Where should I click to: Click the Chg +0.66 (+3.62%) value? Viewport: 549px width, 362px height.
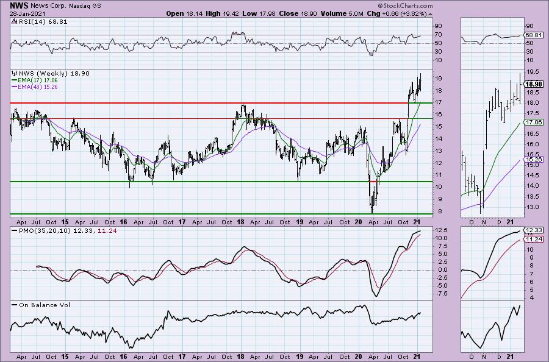[397, 13]
